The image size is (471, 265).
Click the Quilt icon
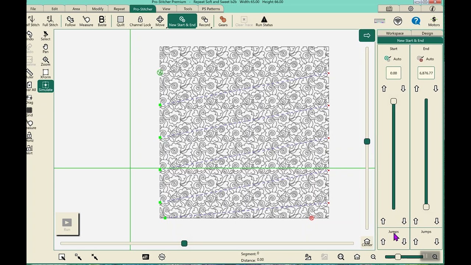pos(120,21)
